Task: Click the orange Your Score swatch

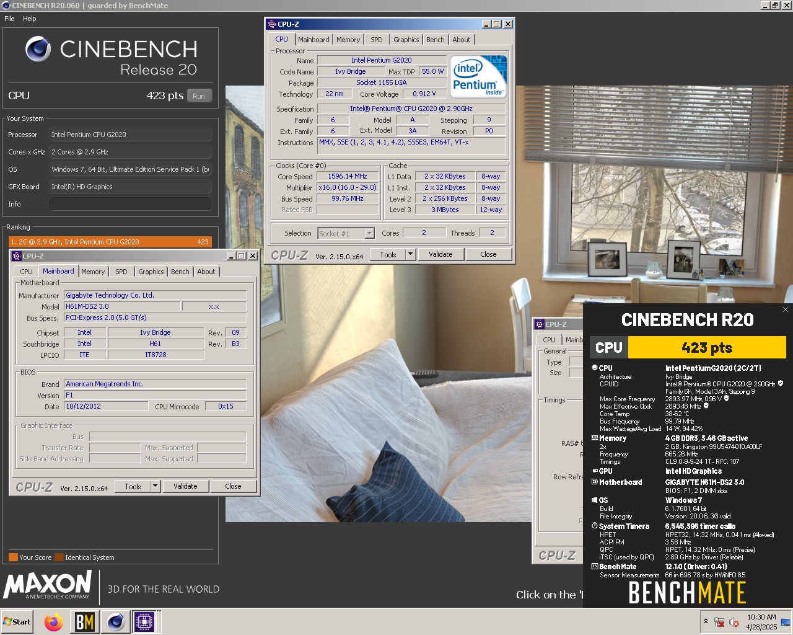Action: tap(13, 557)
